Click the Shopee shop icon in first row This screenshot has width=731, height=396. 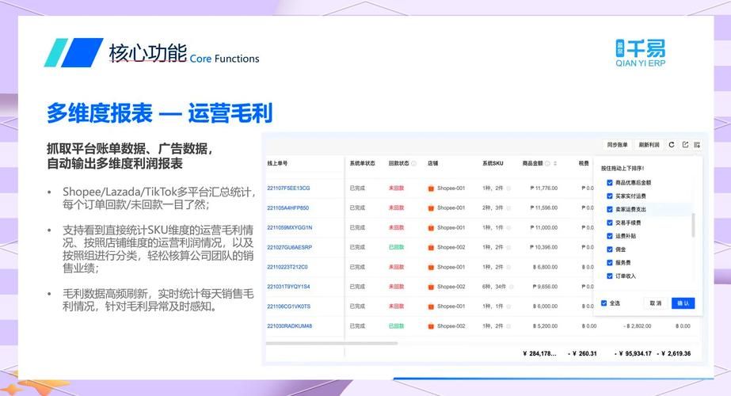431,188
